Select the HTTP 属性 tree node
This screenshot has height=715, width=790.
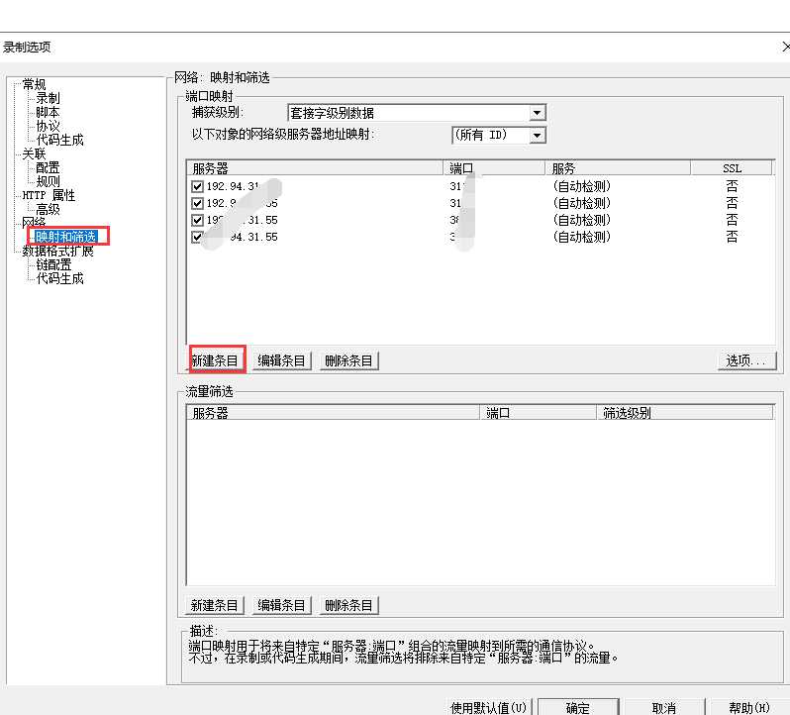pyautogui.click(x=49, y=195)
